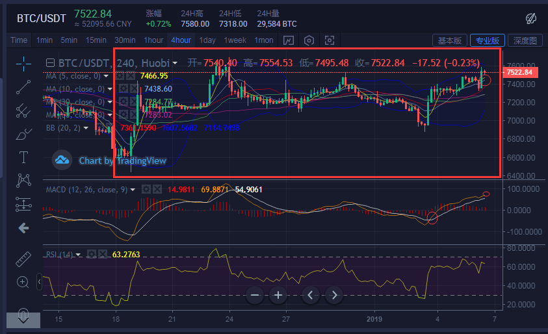
Task: Click the magnet mode icon
Action: point(23,314)
